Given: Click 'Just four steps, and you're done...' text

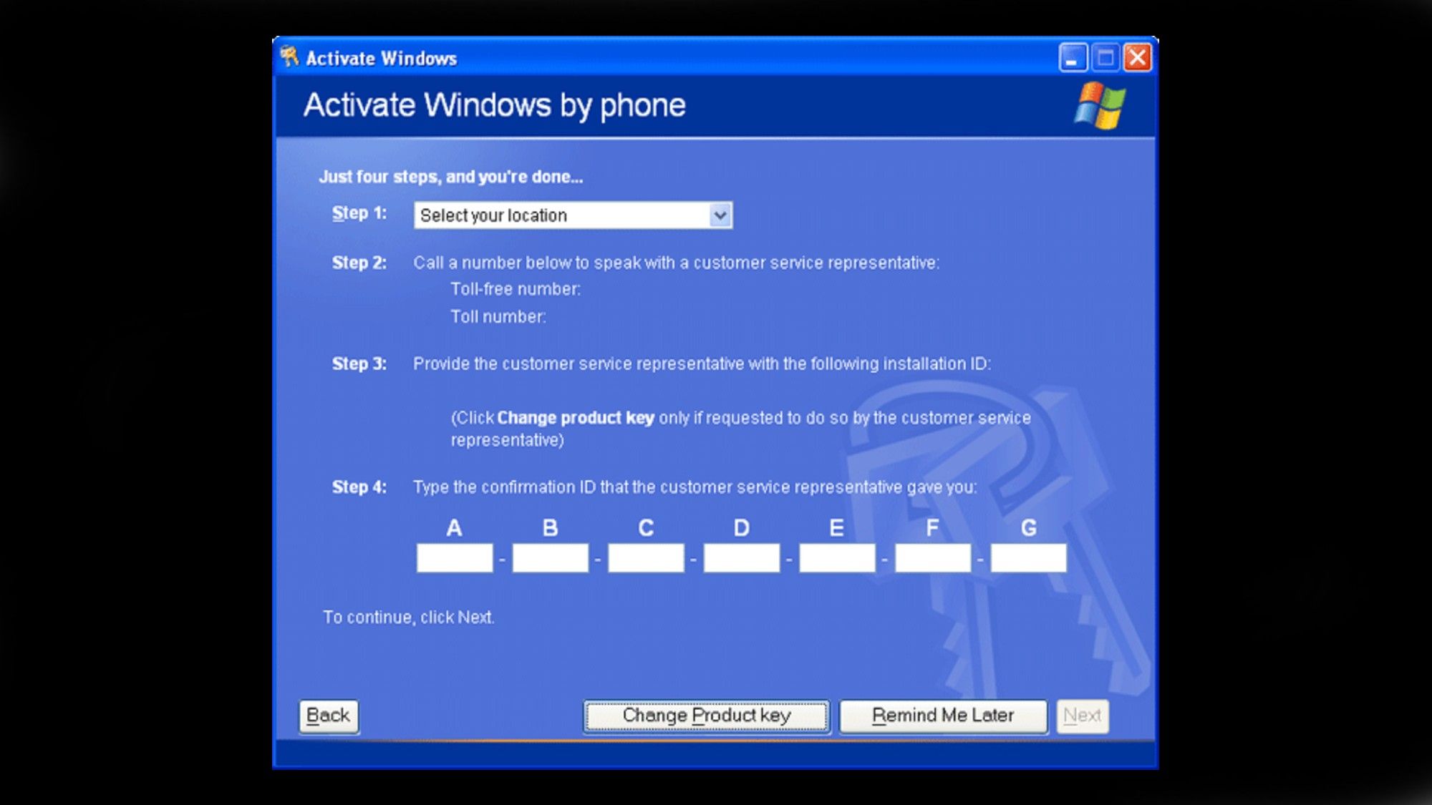Looking at the screenshot, I should 451,177.
